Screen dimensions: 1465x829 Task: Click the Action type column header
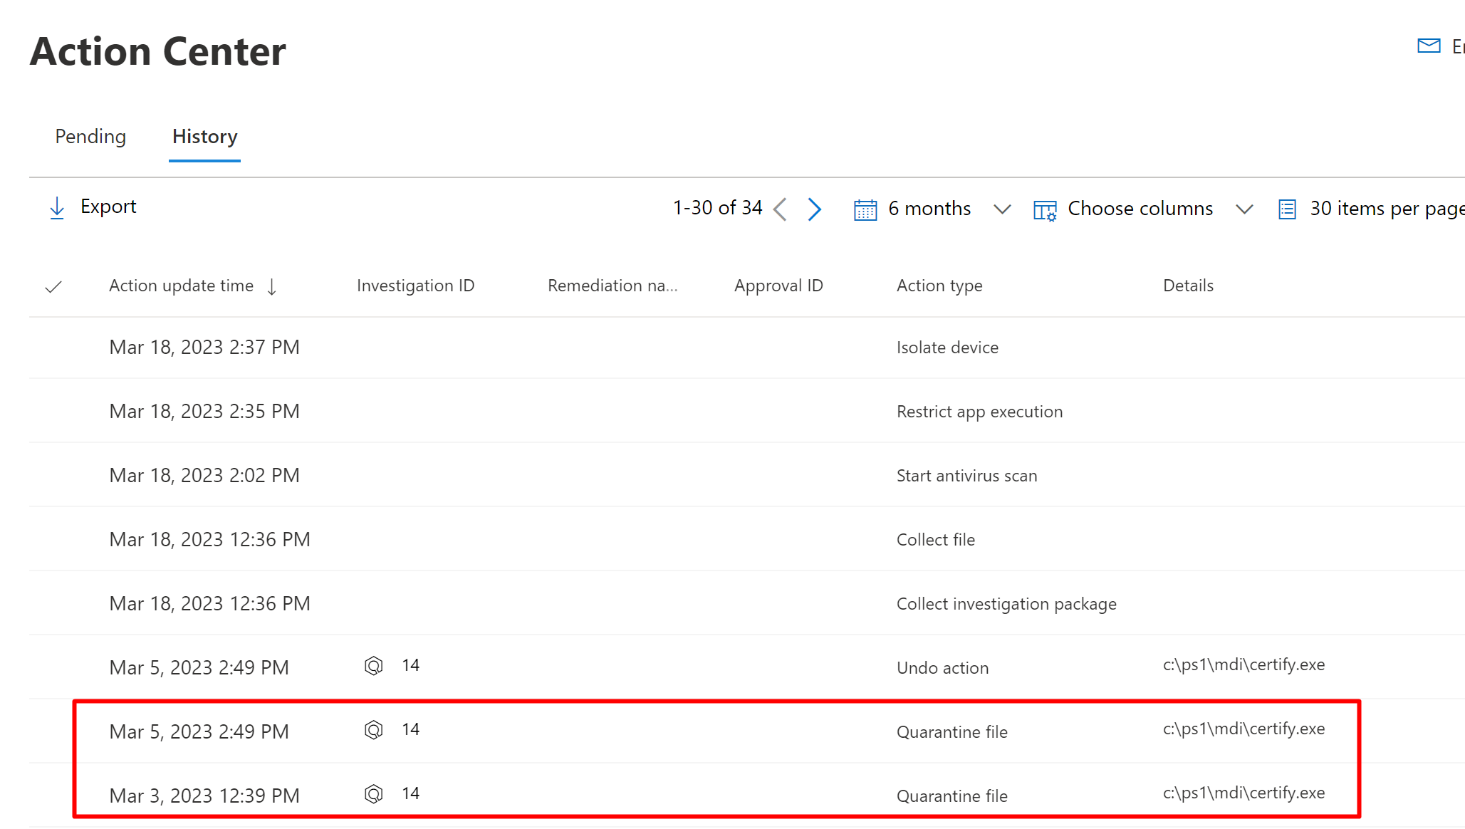click(x=939, y=286)
